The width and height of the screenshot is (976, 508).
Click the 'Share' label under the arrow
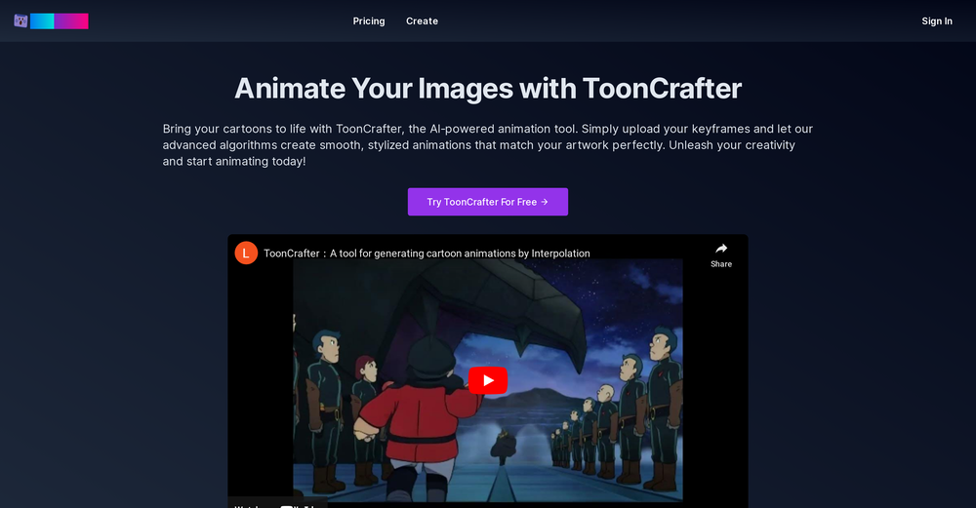pyautogui.click(x=721, y=264)
